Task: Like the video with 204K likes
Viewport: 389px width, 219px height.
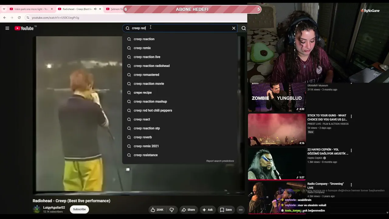Action: point(157,210)
